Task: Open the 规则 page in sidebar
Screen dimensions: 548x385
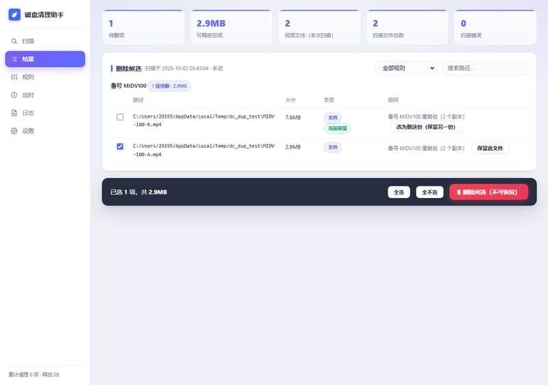Action: point(45,77)
